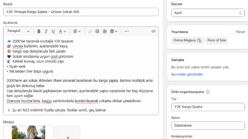The width and height of the screenshot is (248, 139).
Task: Open the text color picker
Action: pos(62,31)
